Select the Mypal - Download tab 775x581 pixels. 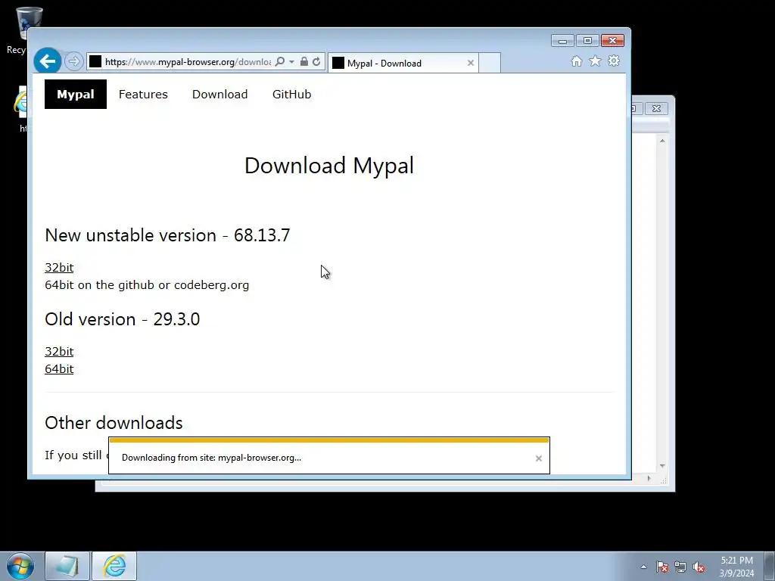click(403, 63)
